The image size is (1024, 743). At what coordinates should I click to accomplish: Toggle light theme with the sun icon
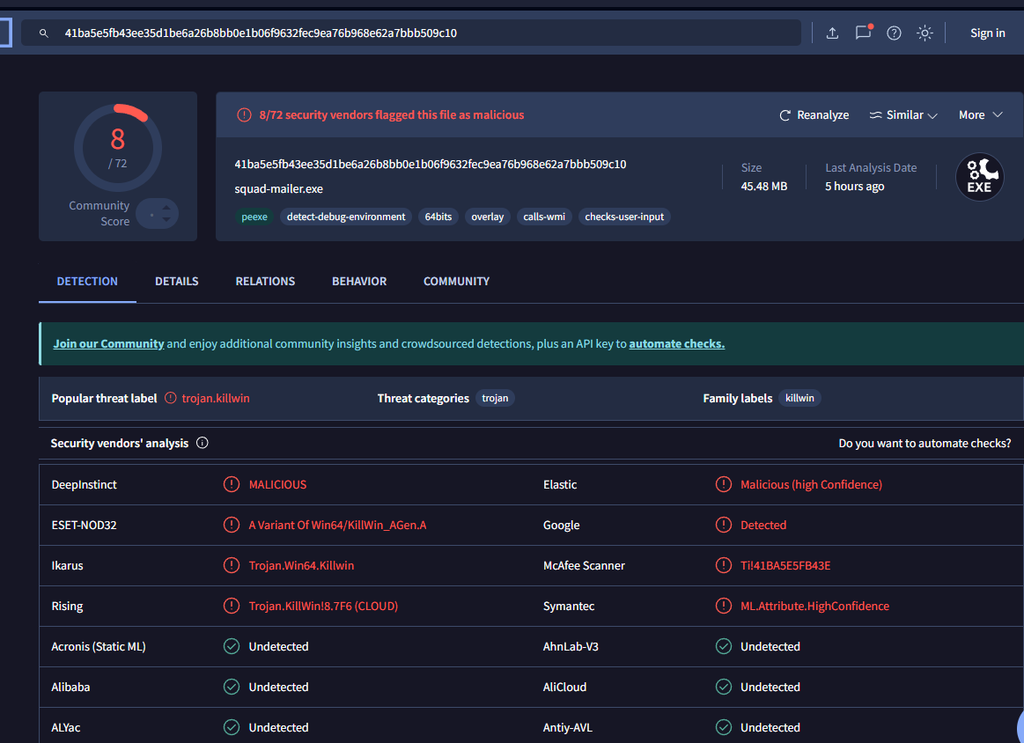coord(925,33)
